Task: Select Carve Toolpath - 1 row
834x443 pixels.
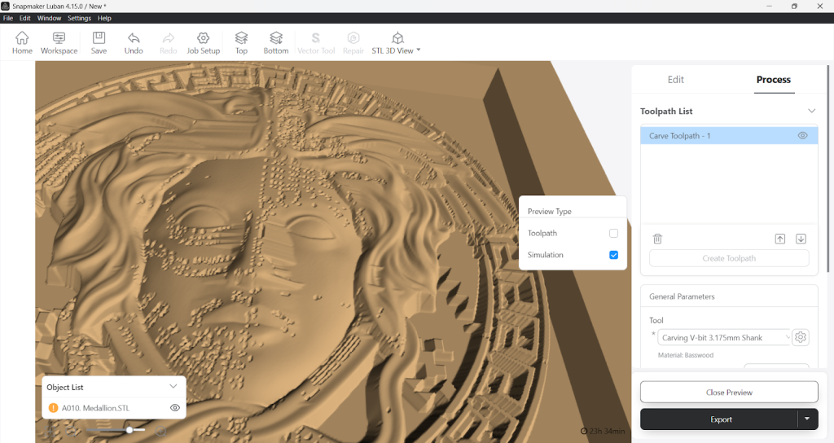Action: coord(729,136)
